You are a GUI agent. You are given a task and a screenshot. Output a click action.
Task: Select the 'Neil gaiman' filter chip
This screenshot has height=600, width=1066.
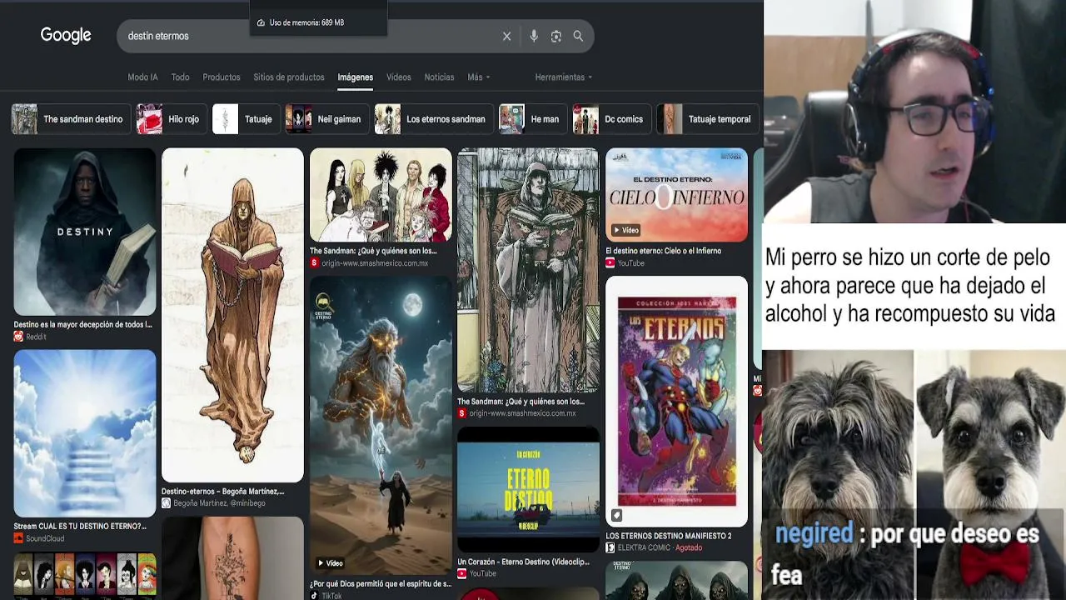[x=327, y=119]
